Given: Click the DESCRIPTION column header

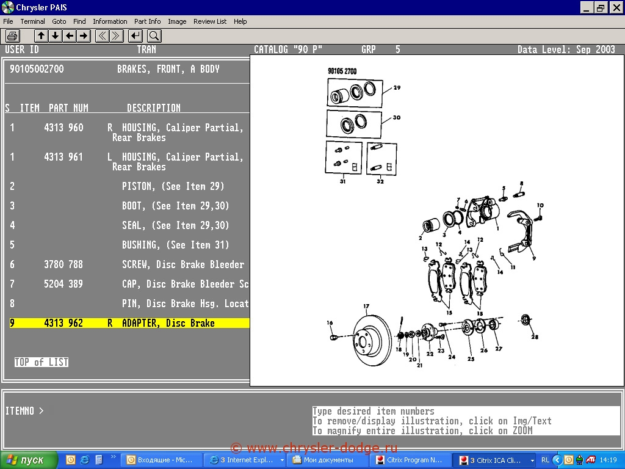Looking at the screenshot, I should tap(154, 108).
